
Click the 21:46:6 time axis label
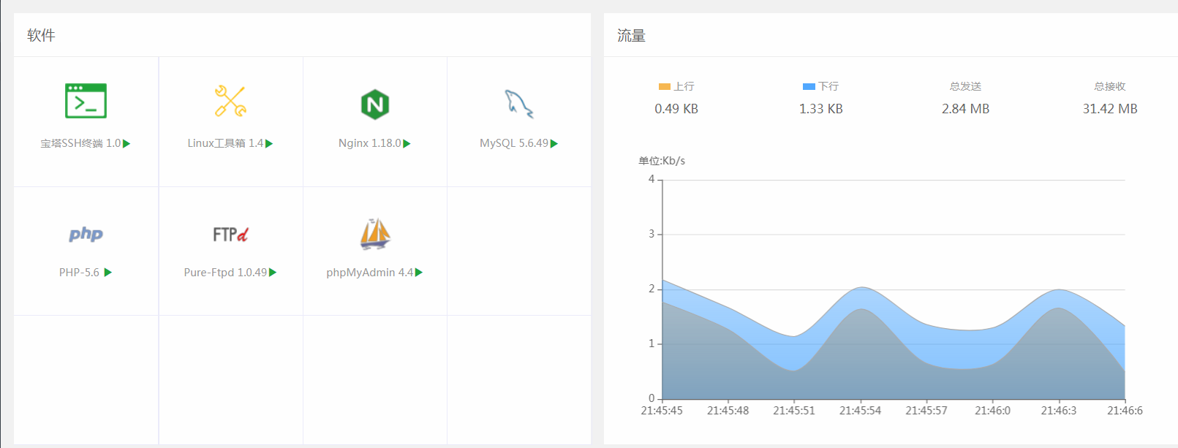(x=1125, y=411)
